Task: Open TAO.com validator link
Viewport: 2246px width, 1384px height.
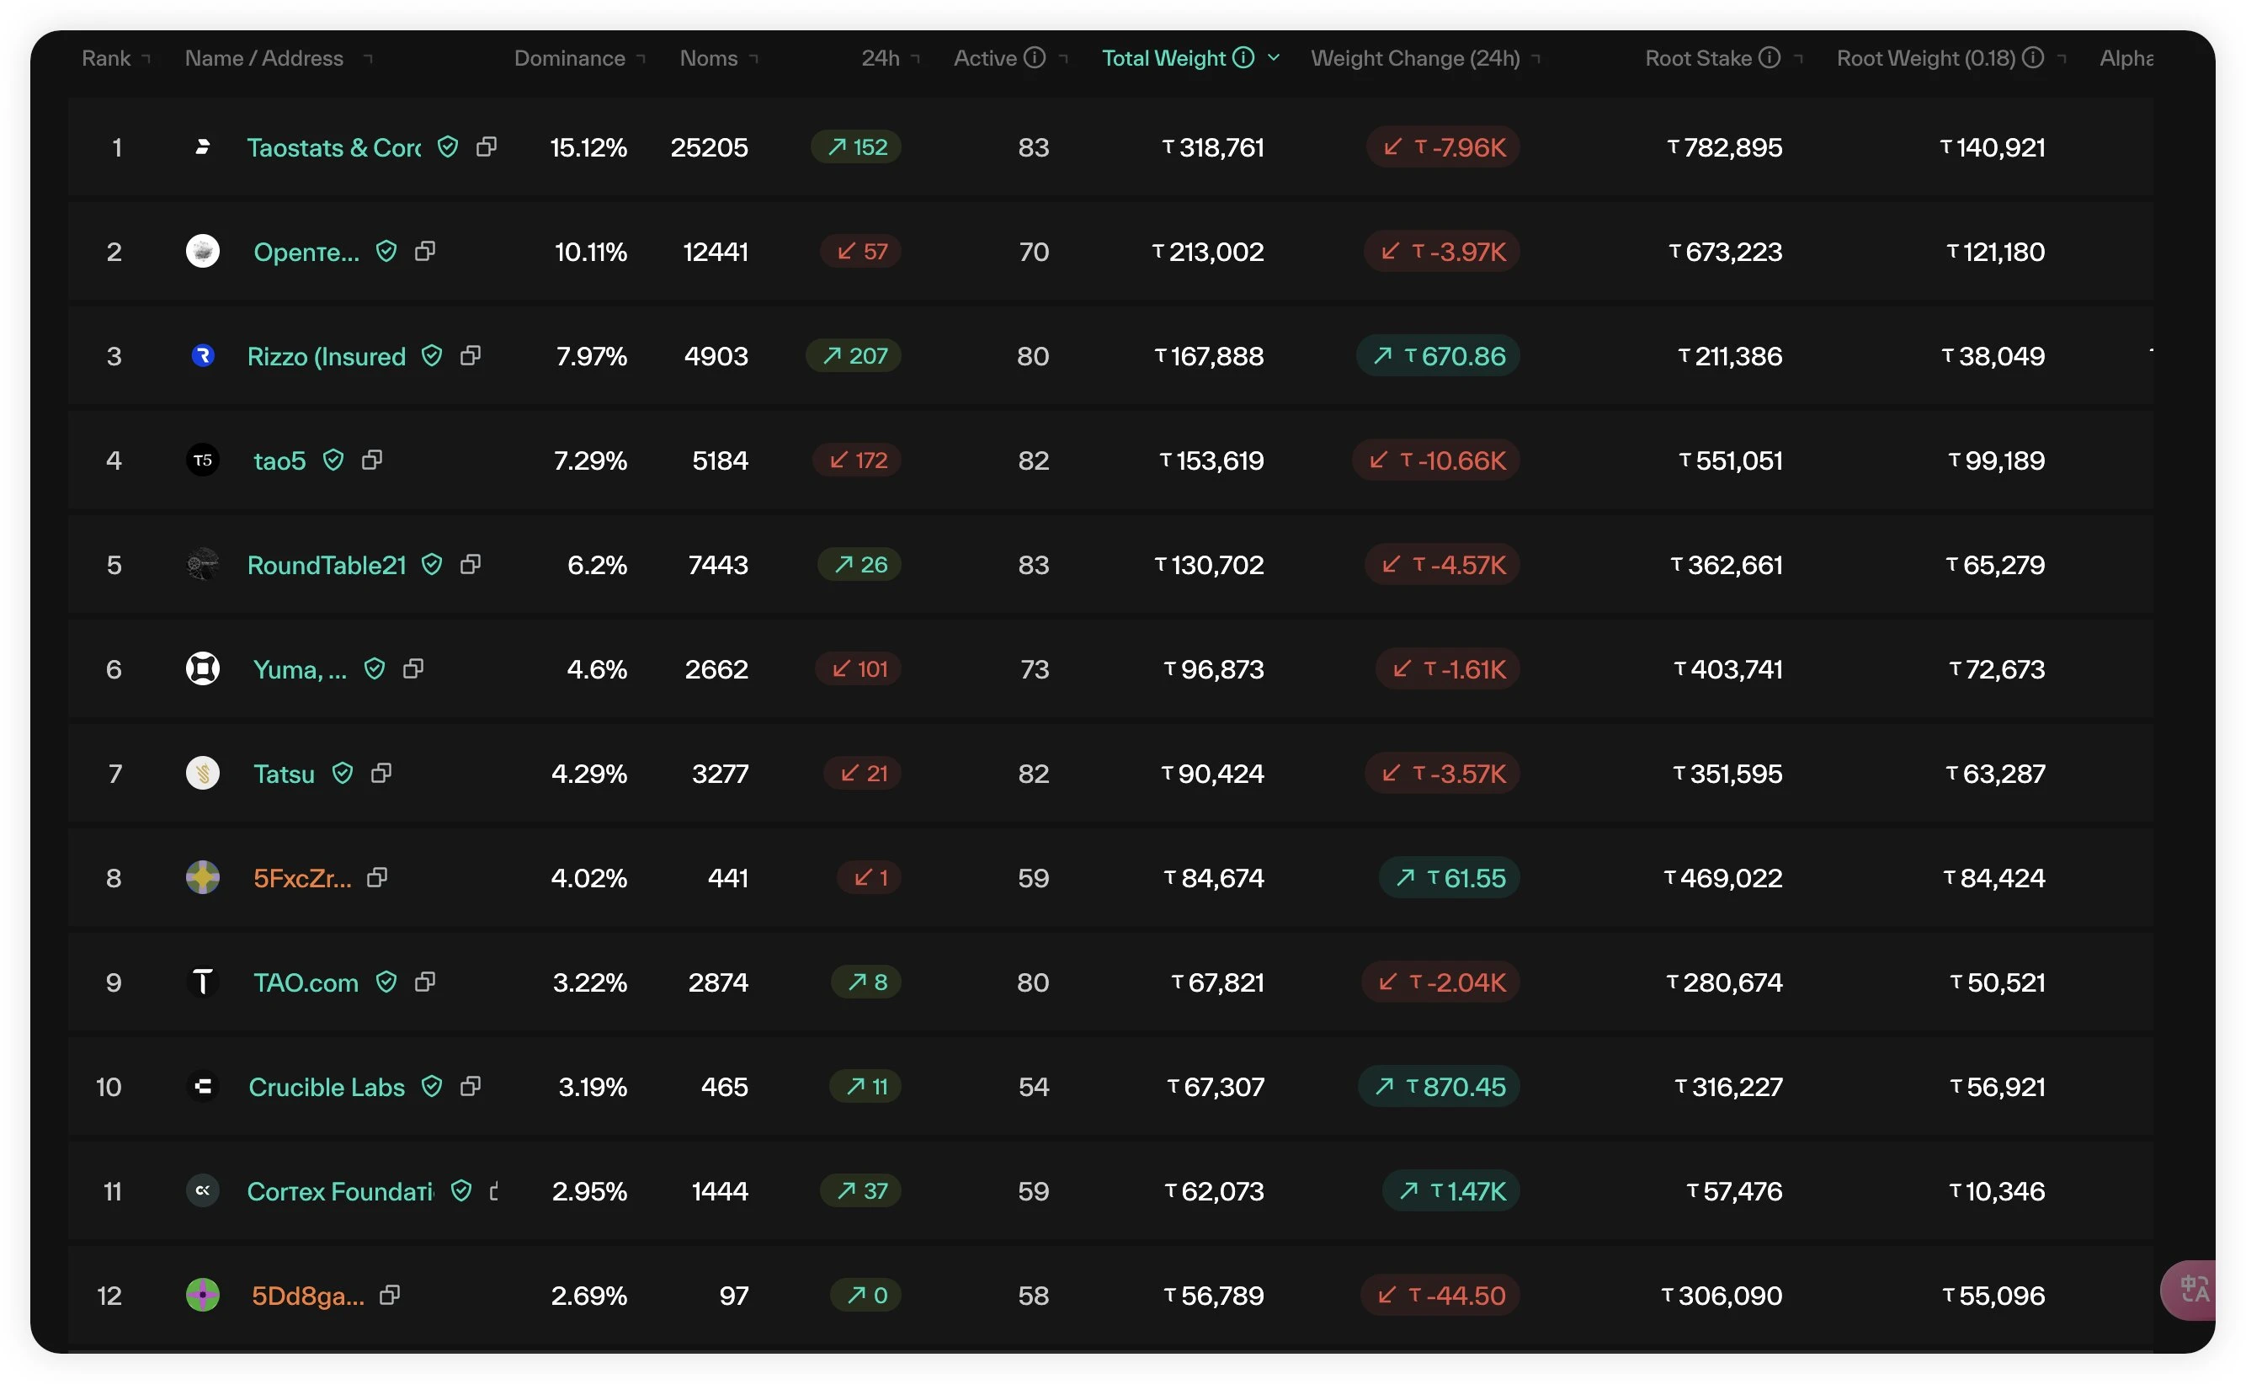Action: point(306,982)
